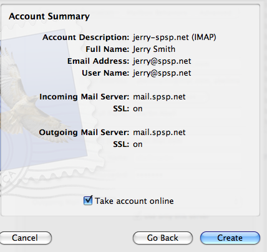Select the Account Summary heading

pos(49,17)
